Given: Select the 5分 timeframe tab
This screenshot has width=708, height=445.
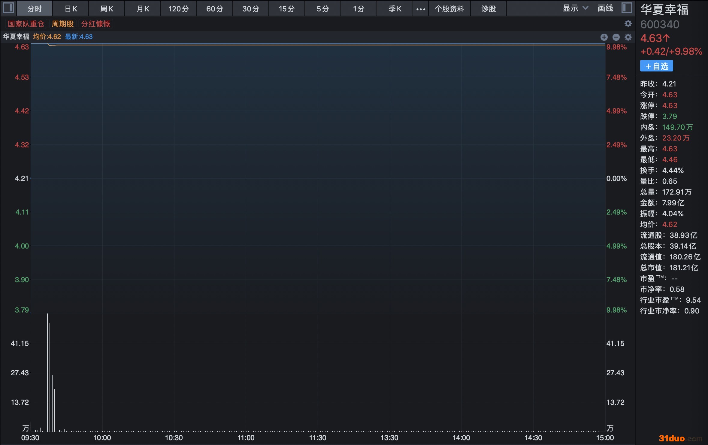Looking at the screenshot, I should pos(323,9).
